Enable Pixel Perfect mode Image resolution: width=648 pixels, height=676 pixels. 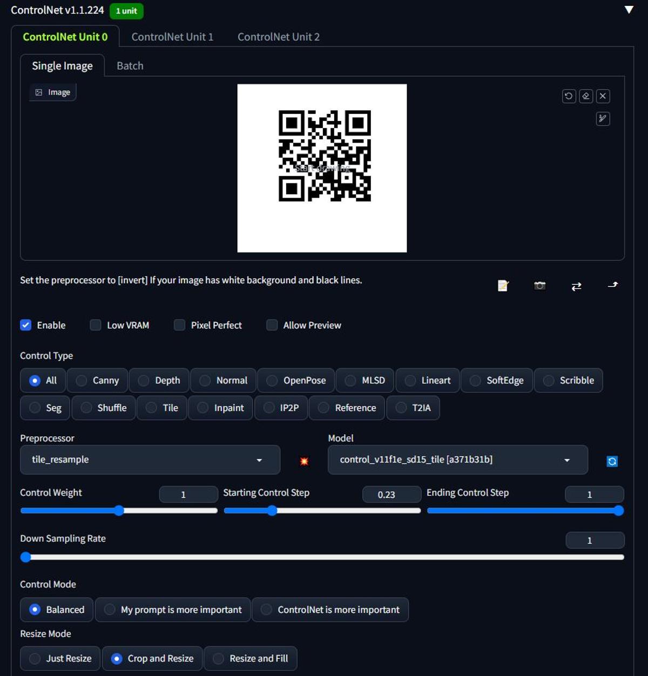click(179, 325)
